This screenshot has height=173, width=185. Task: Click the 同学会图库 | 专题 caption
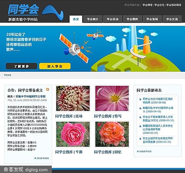[x=69, y=152]
